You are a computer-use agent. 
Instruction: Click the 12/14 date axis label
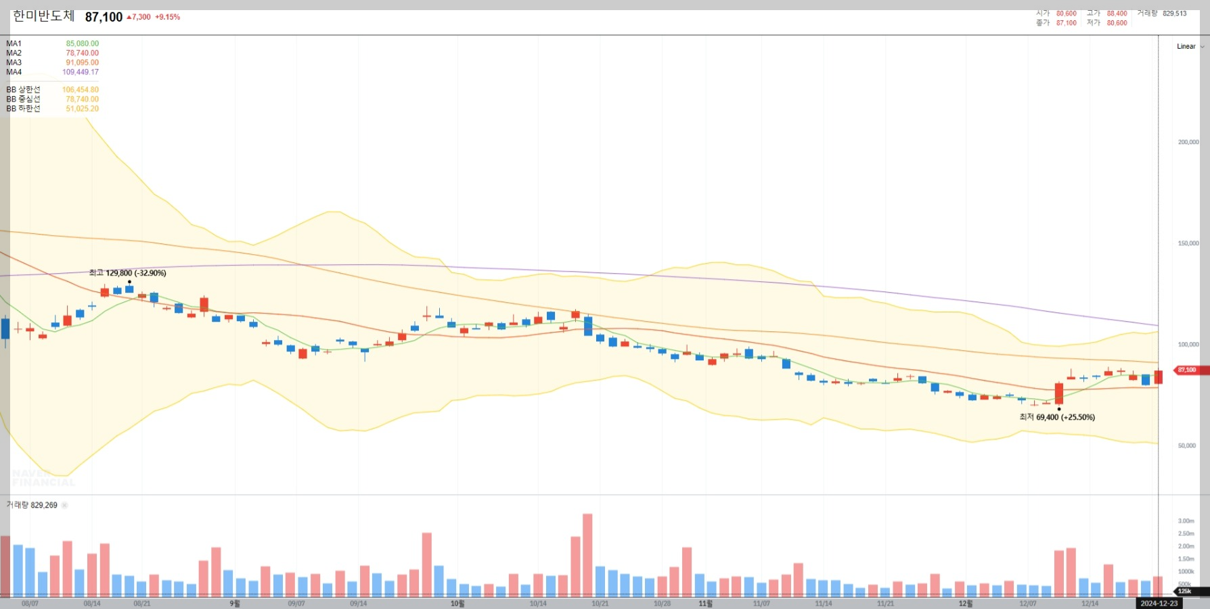(x=1090, y=604)
